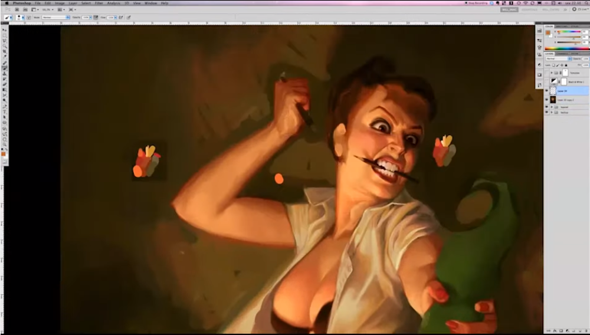
Task: Select the Crop tool
Action: (x=5, y=51)
